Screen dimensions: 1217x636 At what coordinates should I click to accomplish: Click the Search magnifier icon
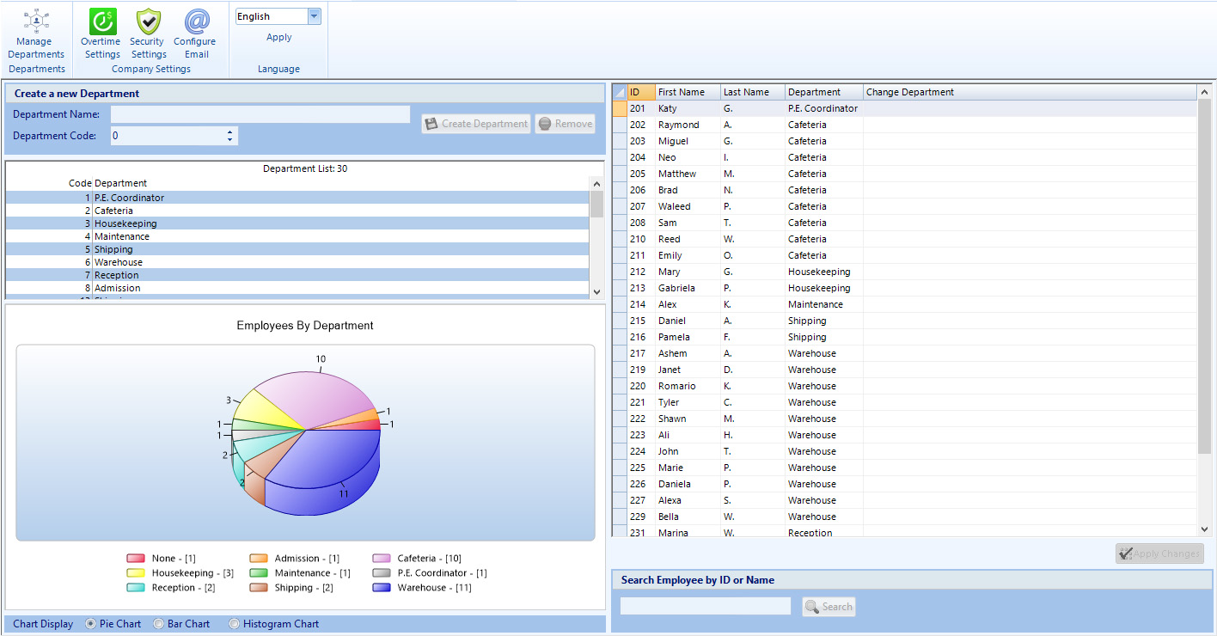click(x=812, y=607)
